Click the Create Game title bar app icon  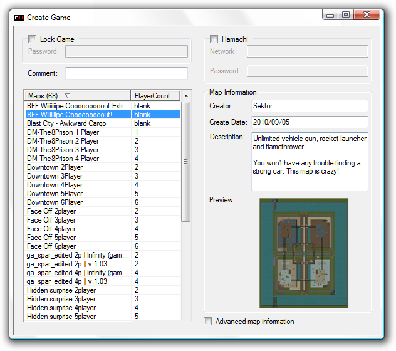(x=18, y=17)
